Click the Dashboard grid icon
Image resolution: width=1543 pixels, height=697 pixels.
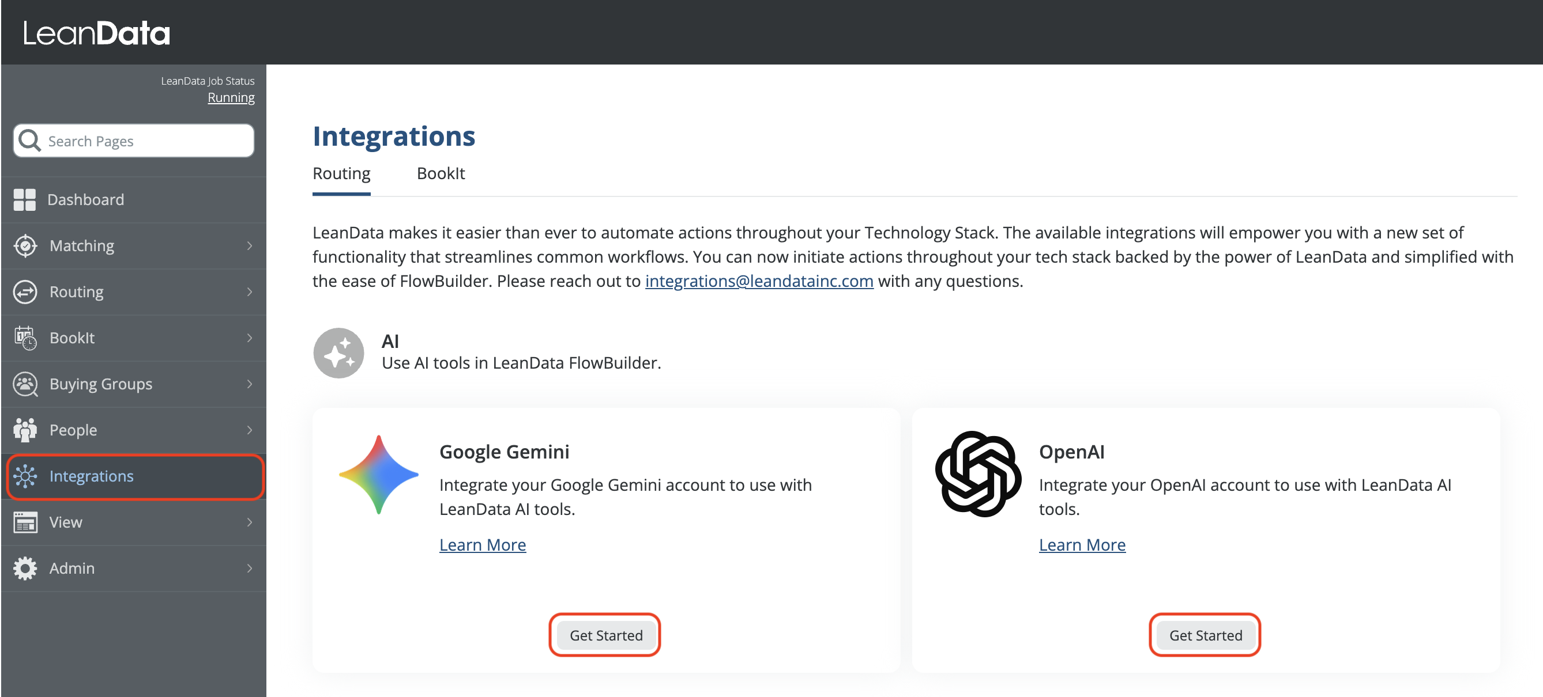tap(25, 199)
